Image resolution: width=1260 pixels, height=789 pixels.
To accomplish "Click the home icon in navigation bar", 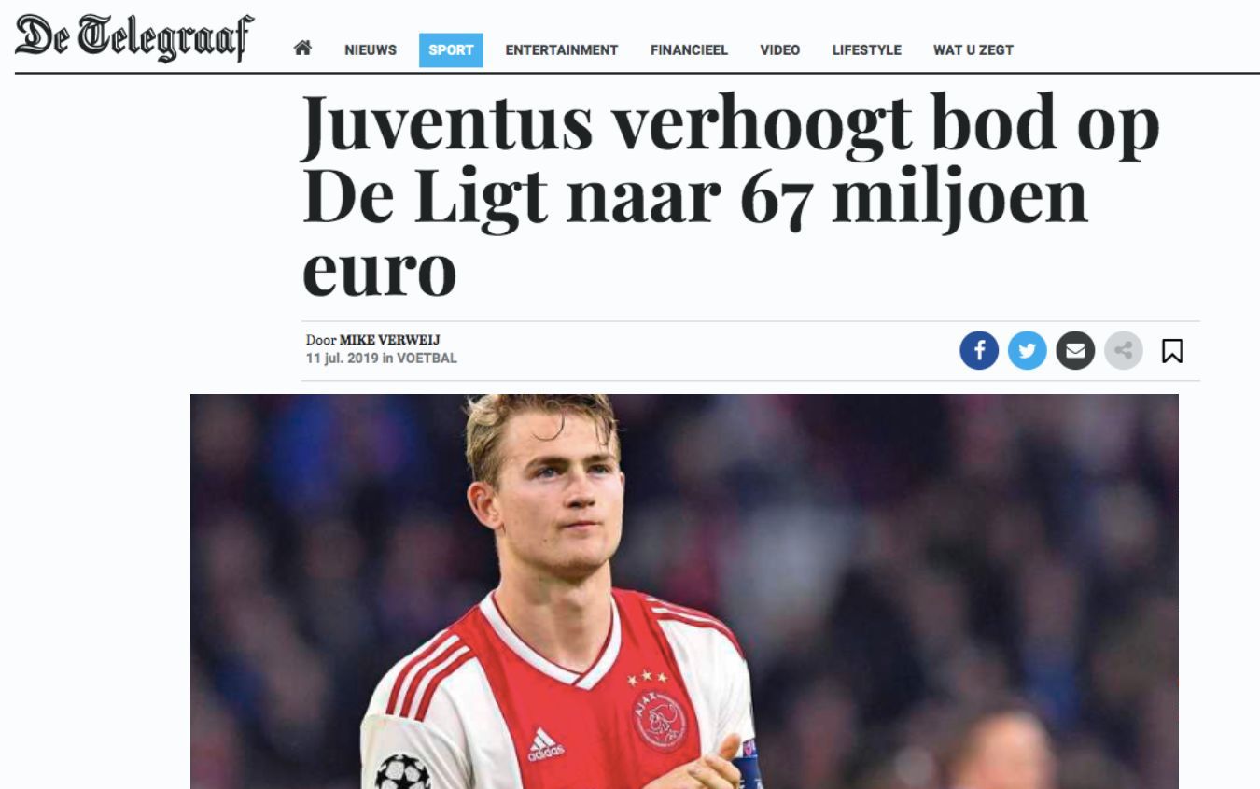I will tap(302, 49).
